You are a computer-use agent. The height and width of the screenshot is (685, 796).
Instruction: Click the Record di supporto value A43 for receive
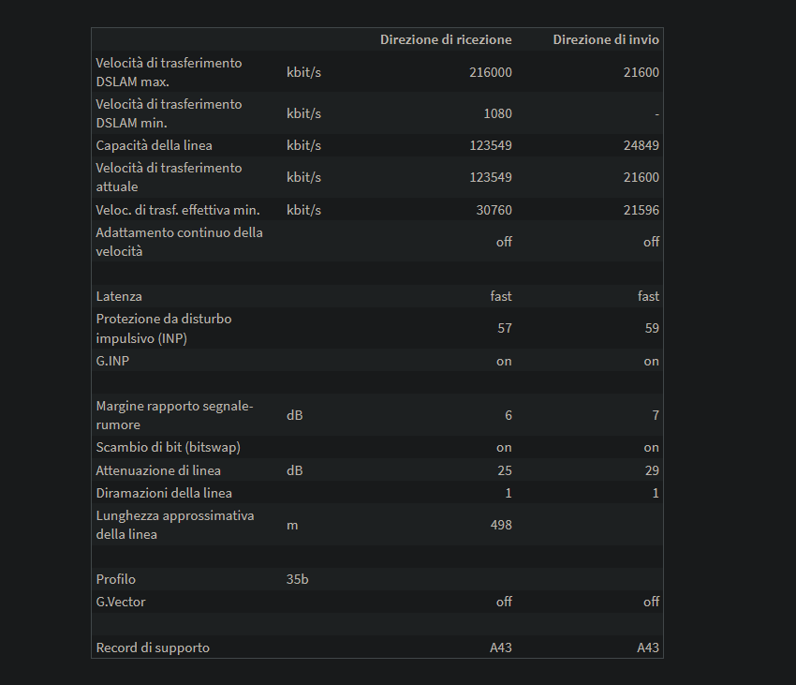coord(501,648)
